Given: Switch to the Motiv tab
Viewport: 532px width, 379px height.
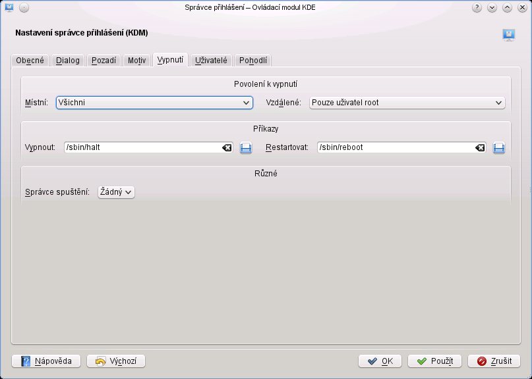Looking at the screenshot, I should (x=136, y=61).
